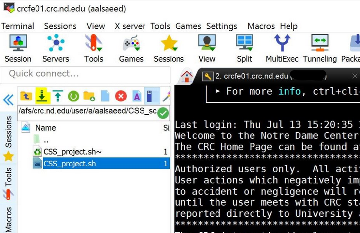Open the Terminal menu
The image size is (360, 233).
point(18,26)
